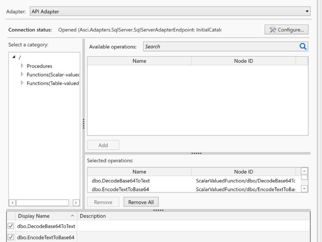Open the Adapter dropdown list
Screen dimensions: 322x242
(307, 12)
